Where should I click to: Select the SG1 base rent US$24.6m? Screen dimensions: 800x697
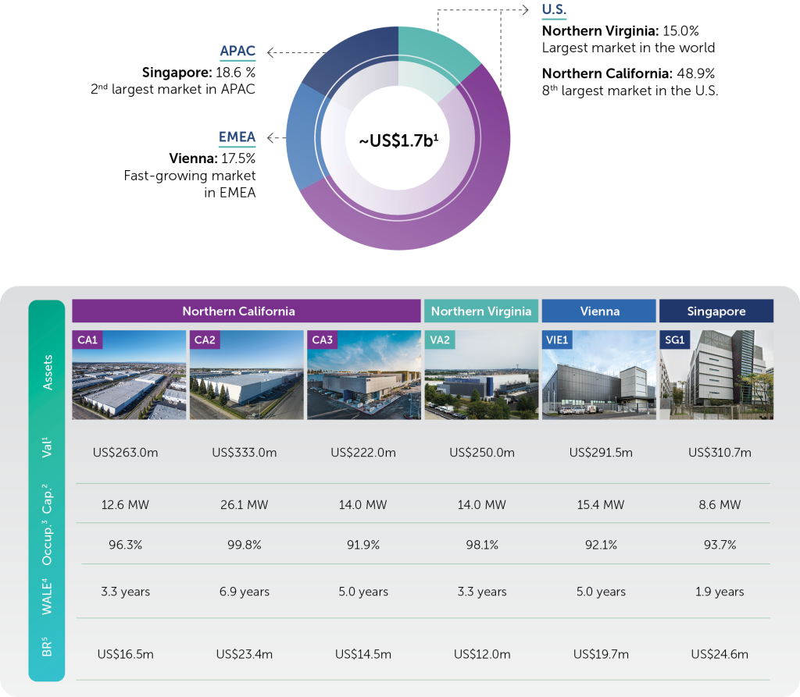pyautogui.click(x=720, y=654)
